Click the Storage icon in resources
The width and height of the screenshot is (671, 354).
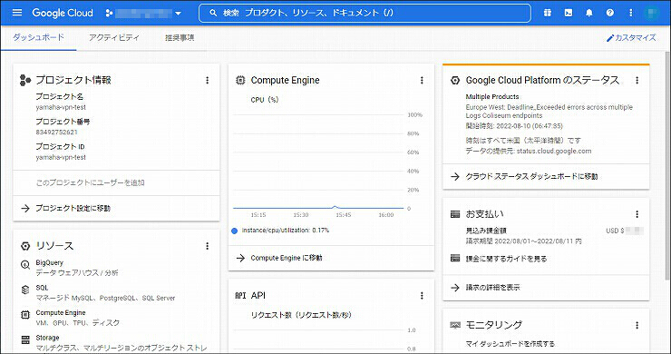(x=25, y=340)
